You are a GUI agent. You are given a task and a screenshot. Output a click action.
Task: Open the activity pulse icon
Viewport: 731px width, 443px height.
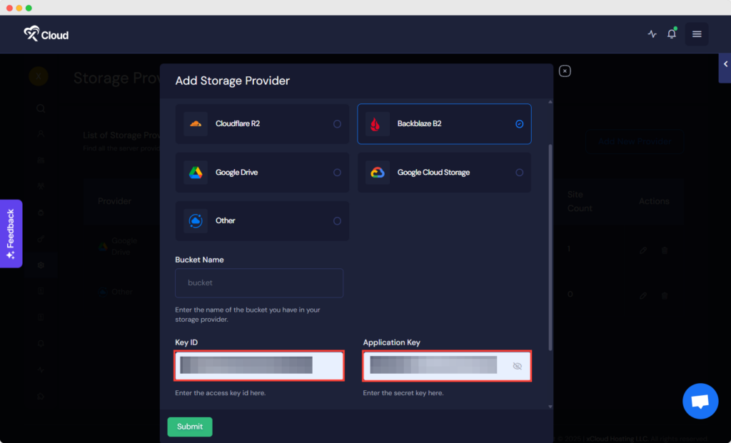click(652, 34)
